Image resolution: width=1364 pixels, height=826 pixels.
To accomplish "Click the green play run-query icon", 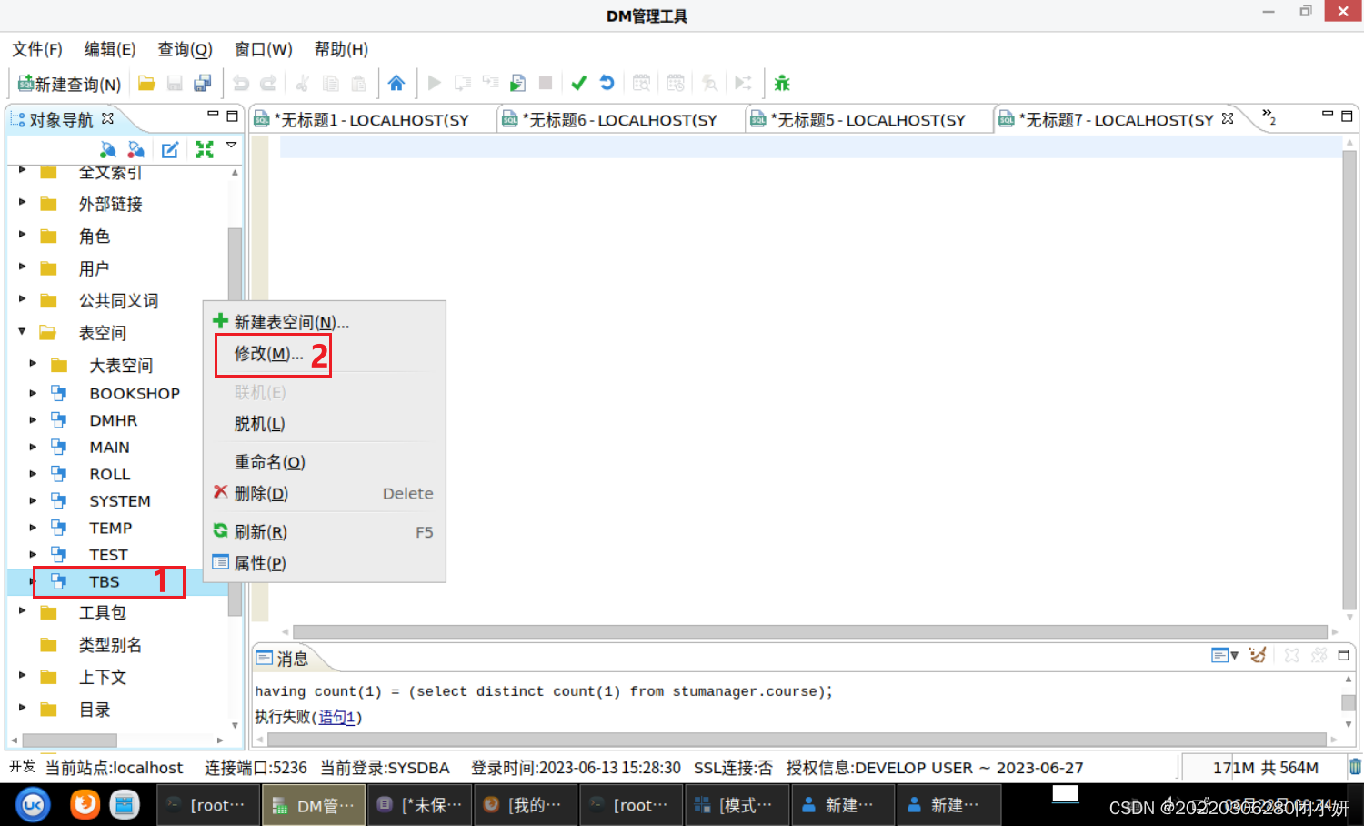I will 435,84.
